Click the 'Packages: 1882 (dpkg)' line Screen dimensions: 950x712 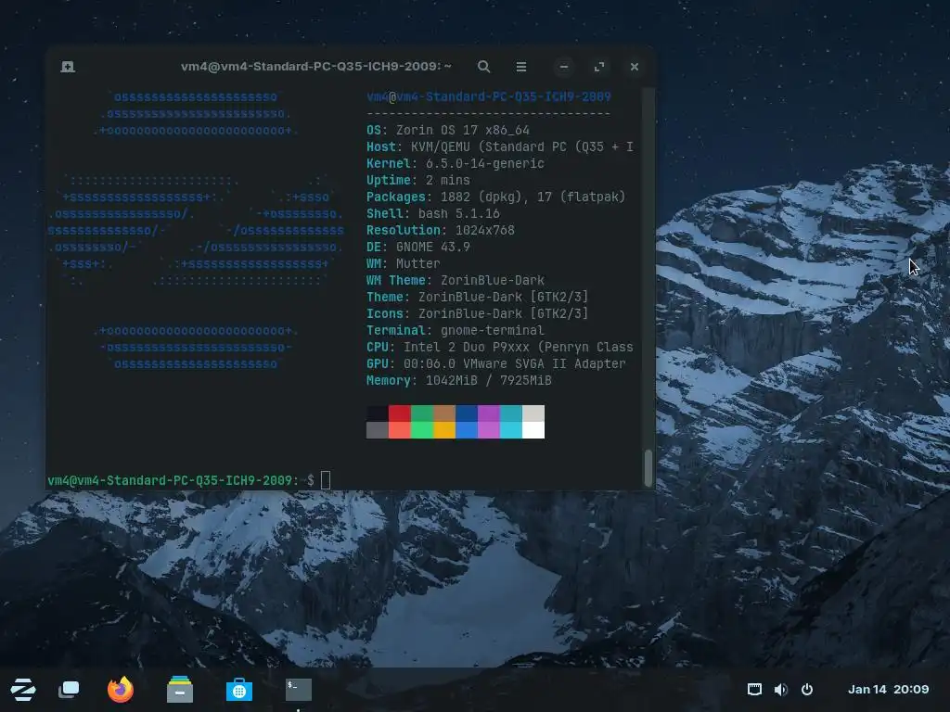coord(495,197)
